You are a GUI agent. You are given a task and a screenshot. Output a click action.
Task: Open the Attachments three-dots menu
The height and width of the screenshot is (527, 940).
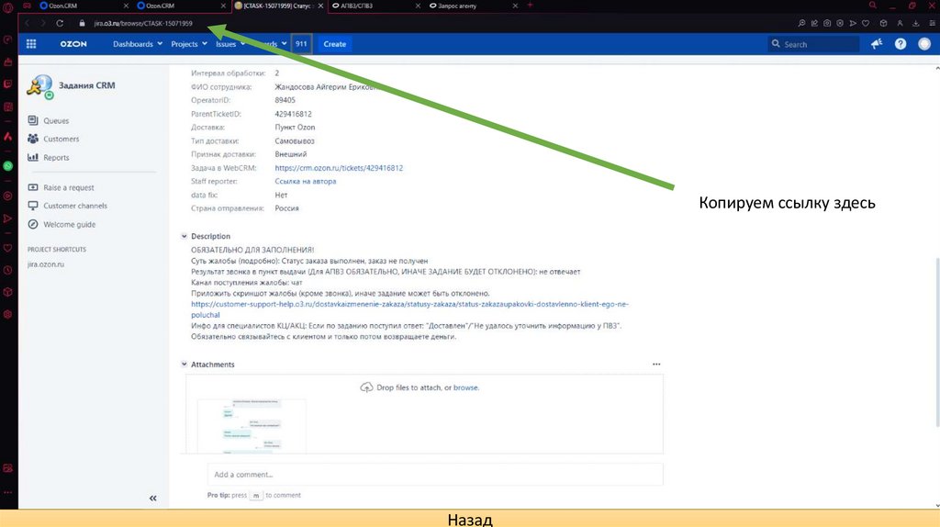tap(656, 364)
